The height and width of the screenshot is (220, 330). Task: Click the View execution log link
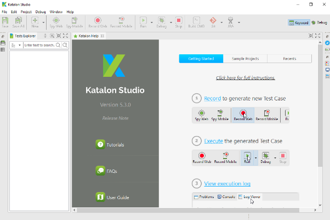(x=227, y=184)
